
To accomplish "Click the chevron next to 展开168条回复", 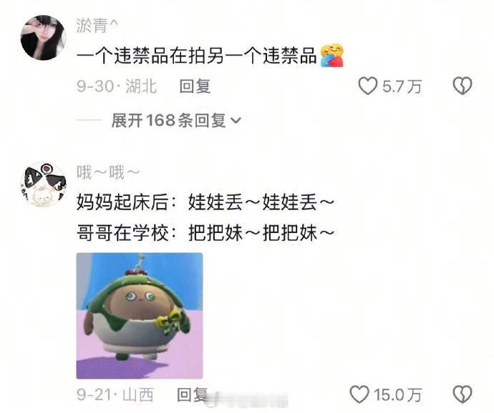I will tap(236, 121).
